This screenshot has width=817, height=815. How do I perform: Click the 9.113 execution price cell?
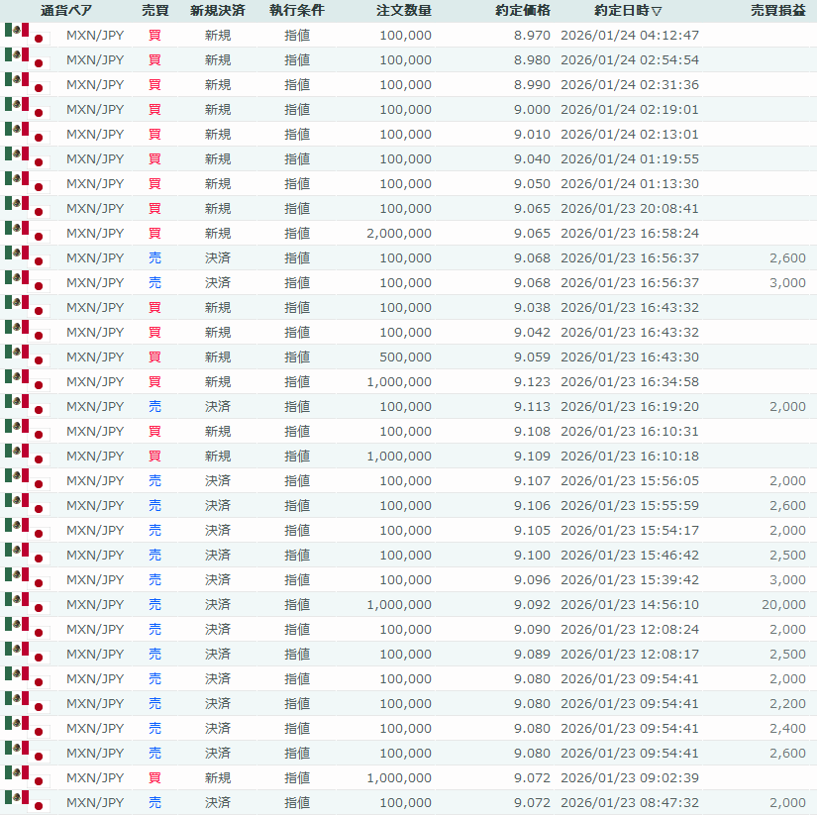click(531, 406)
